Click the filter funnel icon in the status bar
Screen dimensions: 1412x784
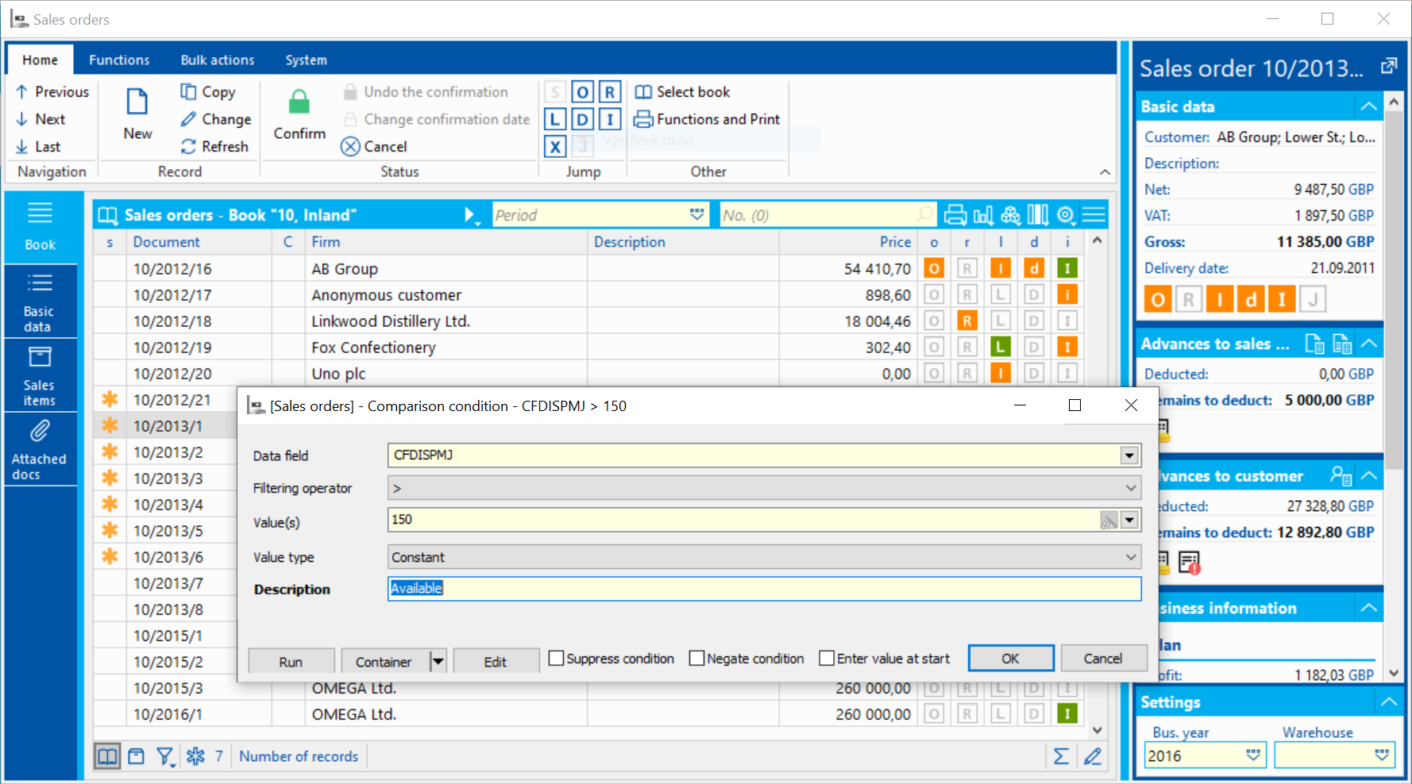(165, 756)
